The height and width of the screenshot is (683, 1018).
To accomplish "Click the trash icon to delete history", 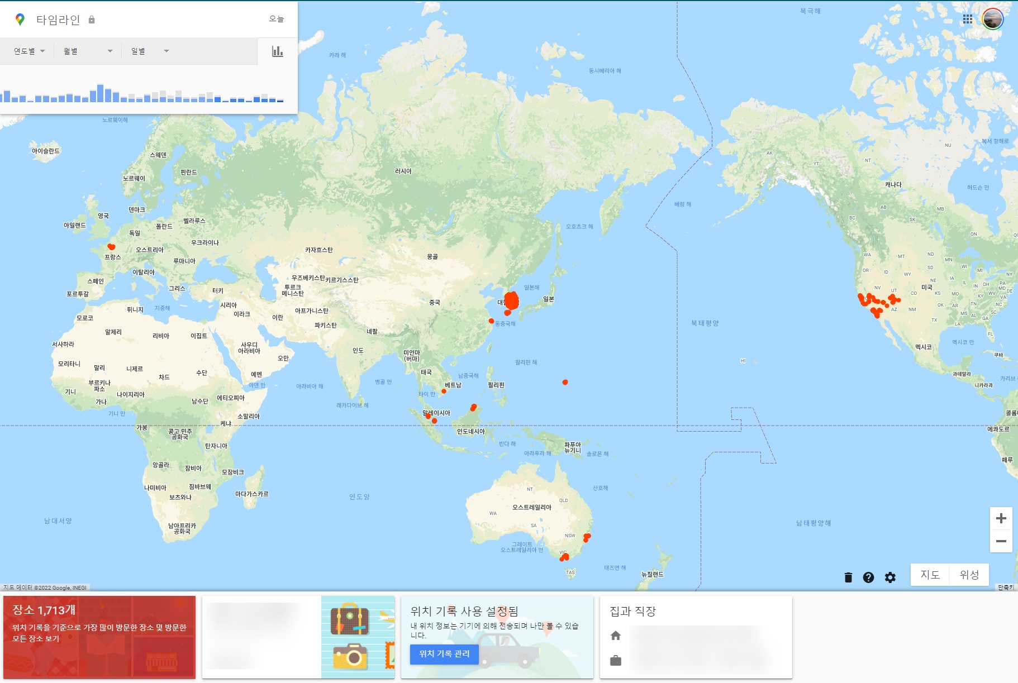I will 848,577.
